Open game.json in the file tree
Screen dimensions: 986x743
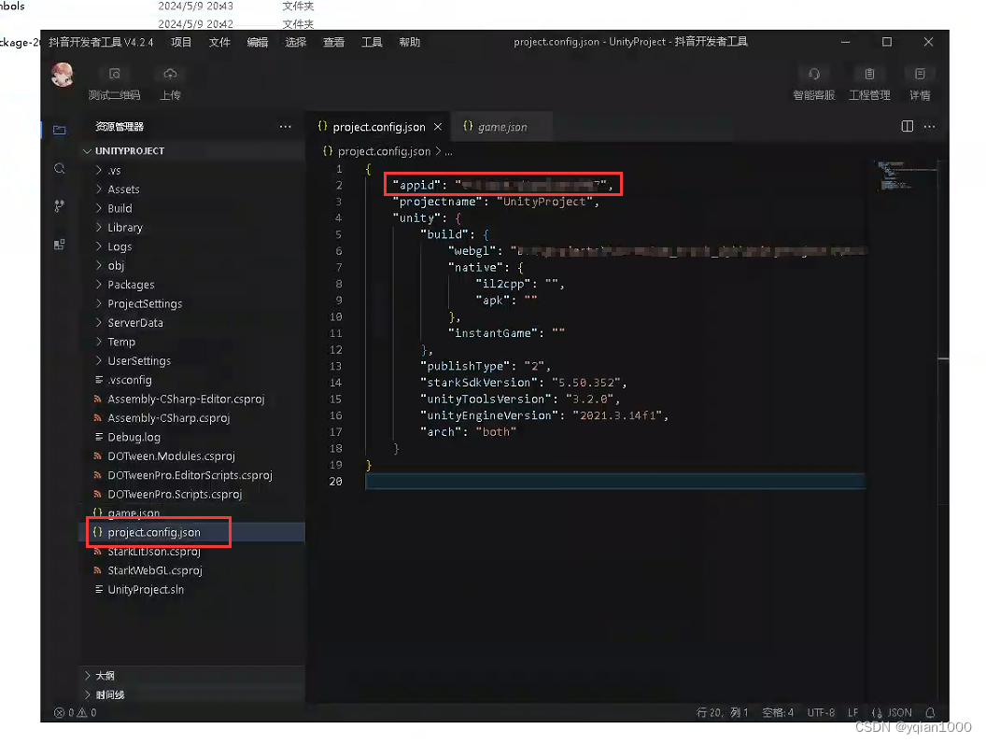[x=191, y=513]
